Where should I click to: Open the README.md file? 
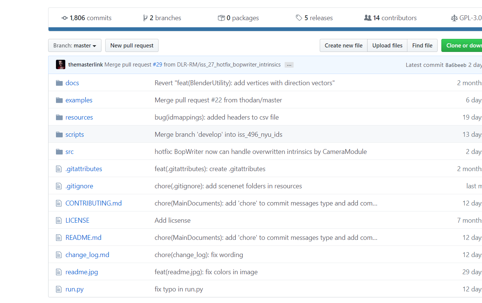coord(83,238)
